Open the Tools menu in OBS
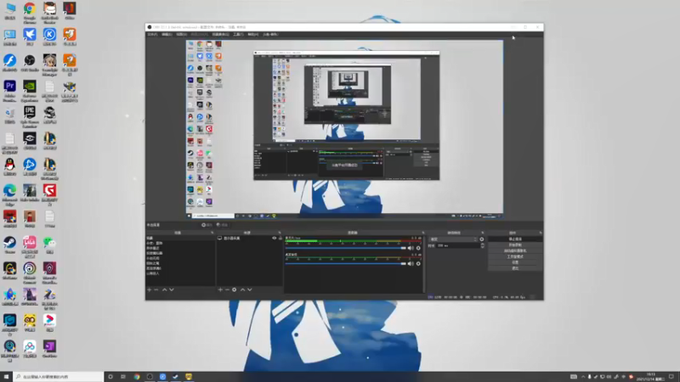This screenshot has width=680, height=382. click(x=238, y=34)
